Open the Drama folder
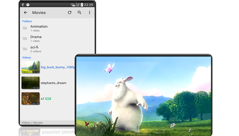This screenshot has height=136, width=239. click(57, 38)
